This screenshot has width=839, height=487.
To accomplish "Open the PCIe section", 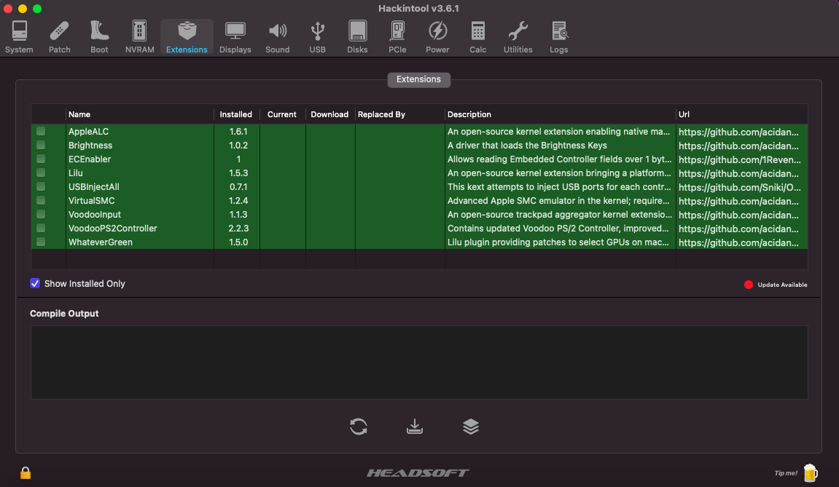I will click(397, 37).
